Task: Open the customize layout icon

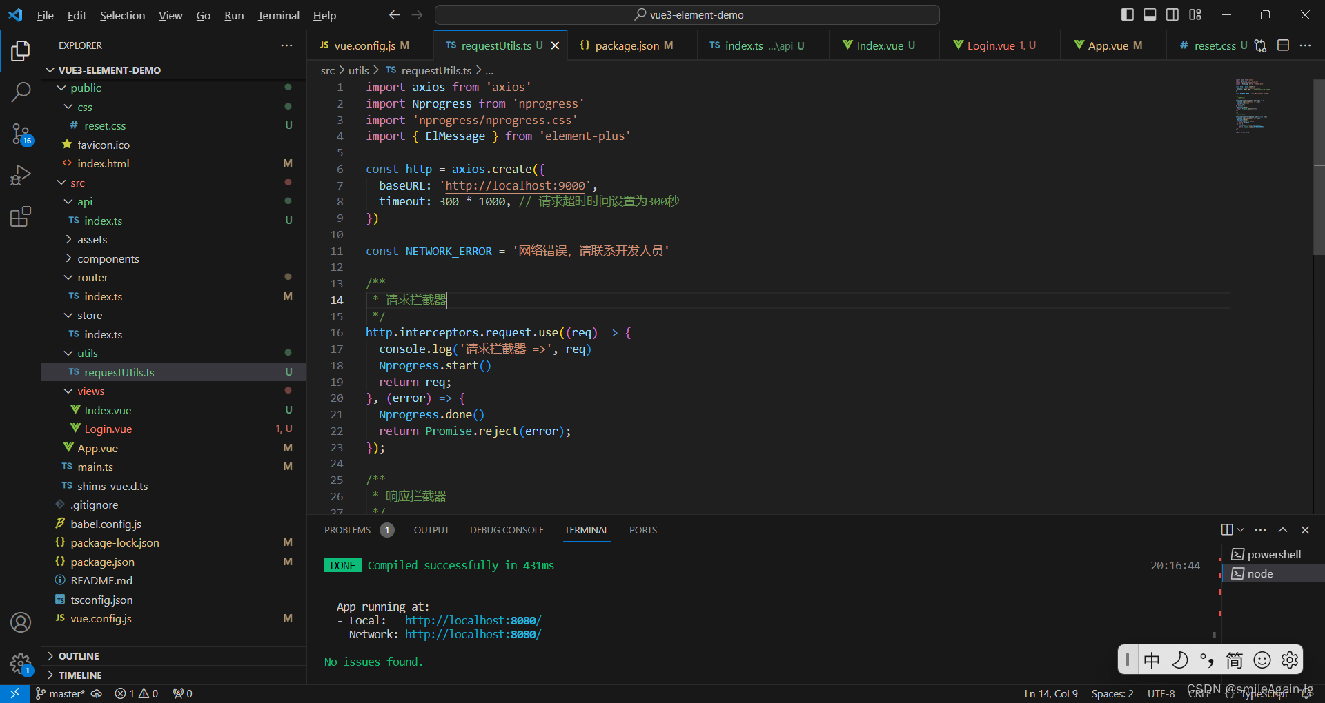Action: click(x=1195, y=14)
